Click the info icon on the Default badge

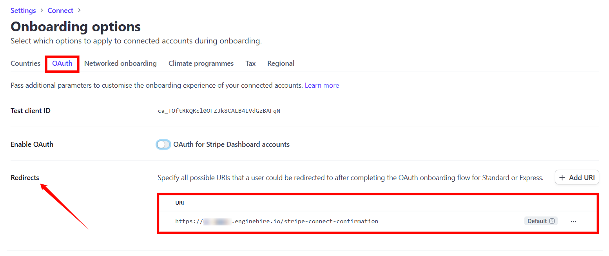click(x=552, y=221)
